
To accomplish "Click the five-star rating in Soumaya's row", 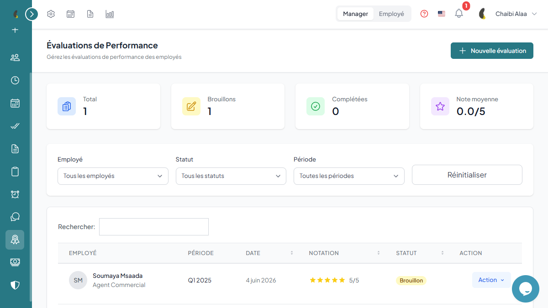I will tap(327, 280).
